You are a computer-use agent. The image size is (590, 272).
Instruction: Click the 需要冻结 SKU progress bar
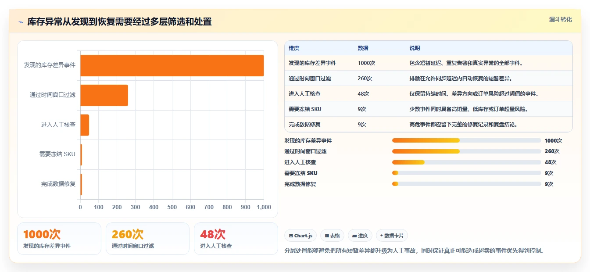(467, 173)
